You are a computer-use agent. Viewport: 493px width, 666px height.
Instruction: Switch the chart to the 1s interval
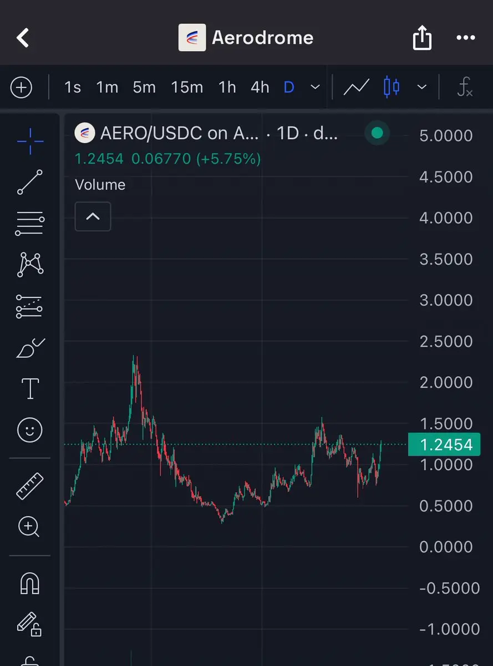tap(73, 87)
